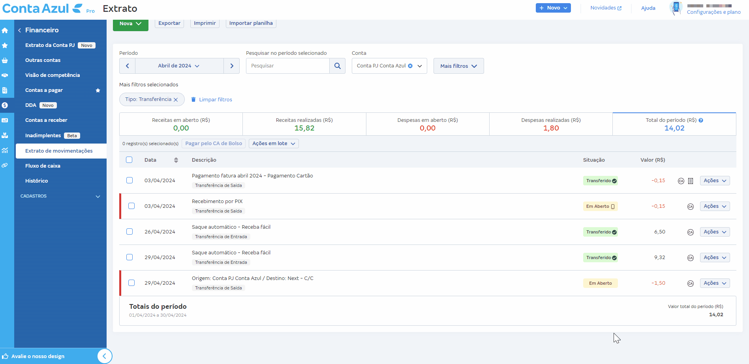
Task: Toggle the select-all checkbox in table header
Action: click(x=129, y=160)
